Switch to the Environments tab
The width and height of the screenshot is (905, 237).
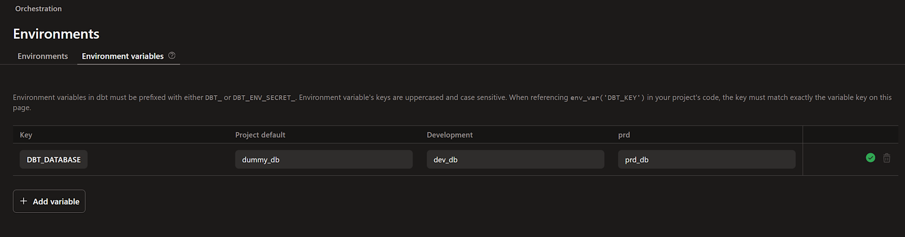[x=43, y=56]
